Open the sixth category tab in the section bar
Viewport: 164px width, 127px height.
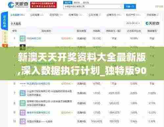[114, 15]
